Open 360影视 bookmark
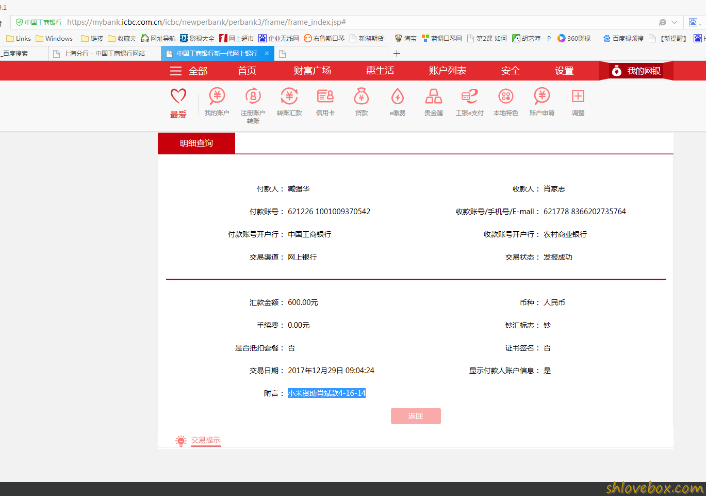706x496 pixels. [575, 38]
